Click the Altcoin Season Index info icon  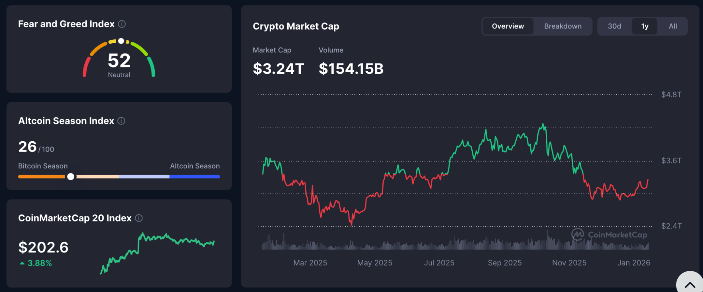(x=121, y=121)
